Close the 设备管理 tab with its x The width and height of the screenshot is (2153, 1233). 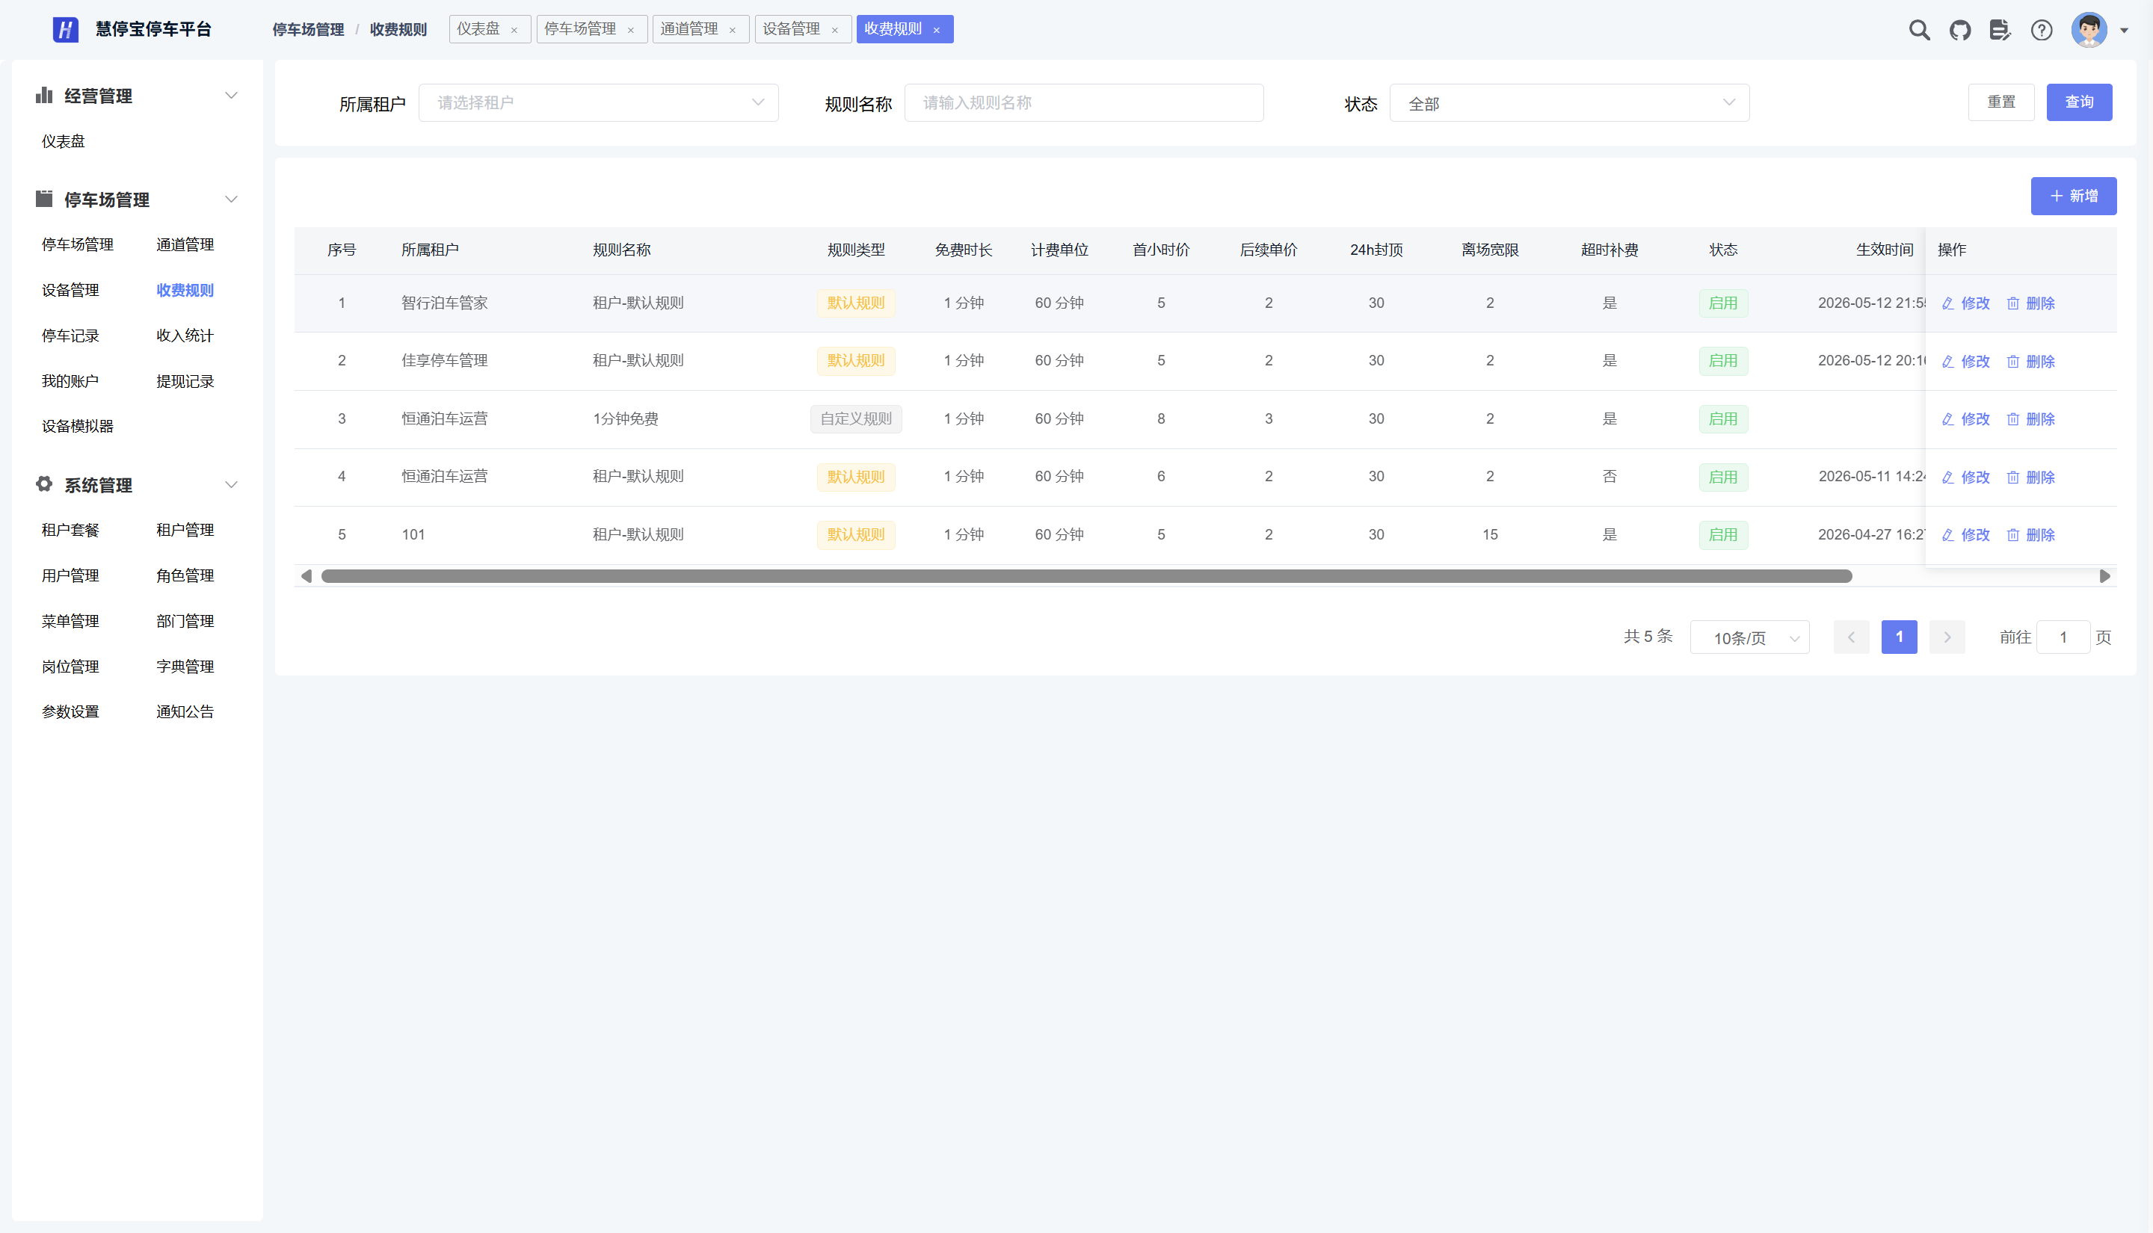click(835, 30)
